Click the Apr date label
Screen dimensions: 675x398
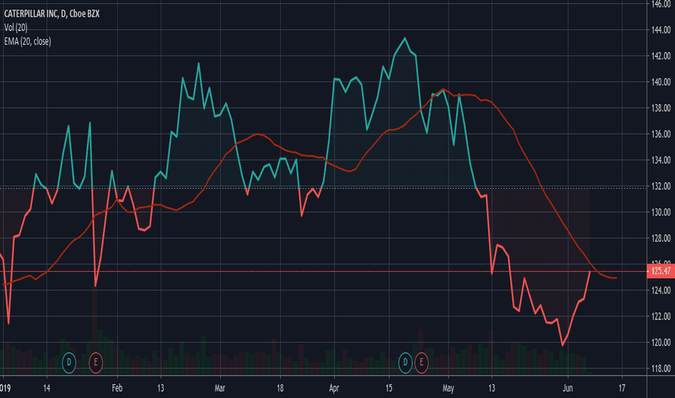click(x=334, y=388)
